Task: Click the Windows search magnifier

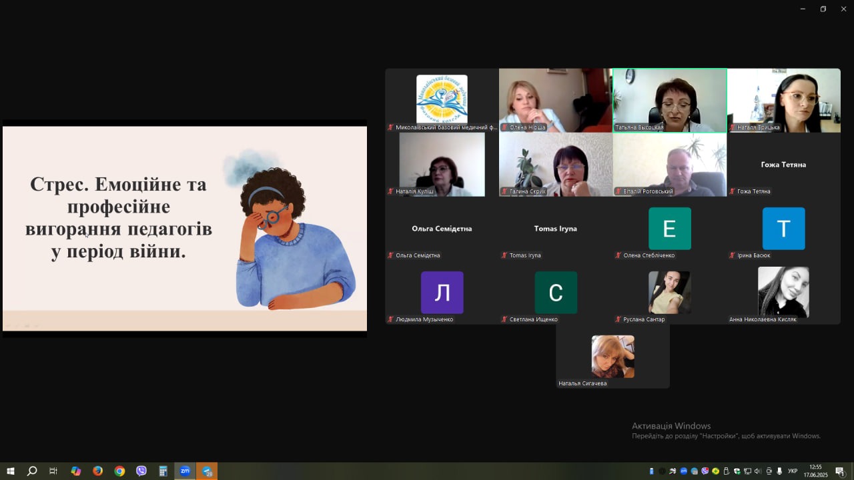Action: [31, 471]
